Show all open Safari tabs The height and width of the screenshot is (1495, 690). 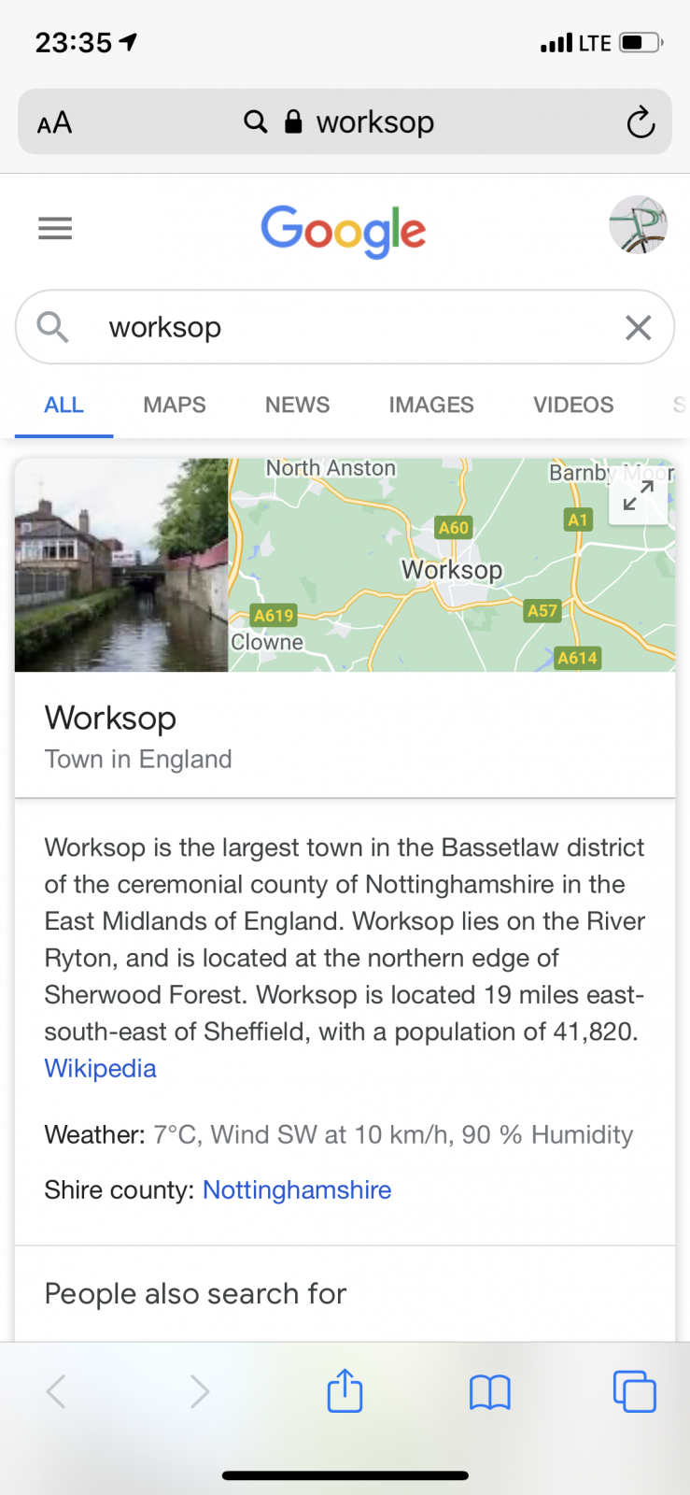pyautogui.click(x=634, y=1391)
